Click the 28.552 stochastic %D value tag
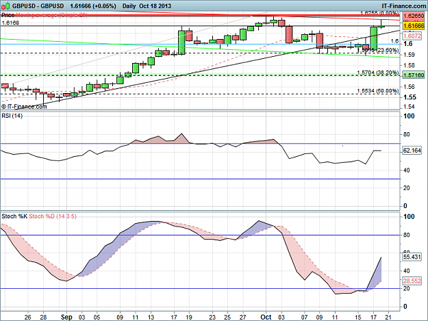This screenshot has height=321, width=428. 412,281
